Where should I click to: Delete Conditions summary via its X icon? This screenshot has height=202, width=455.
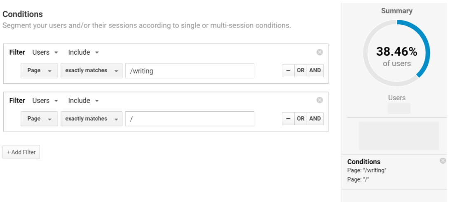[443, 161]
